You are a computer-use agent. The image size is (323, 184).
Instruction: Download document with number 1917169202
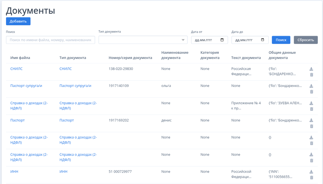pyautogui.click(x=311, y=120)
